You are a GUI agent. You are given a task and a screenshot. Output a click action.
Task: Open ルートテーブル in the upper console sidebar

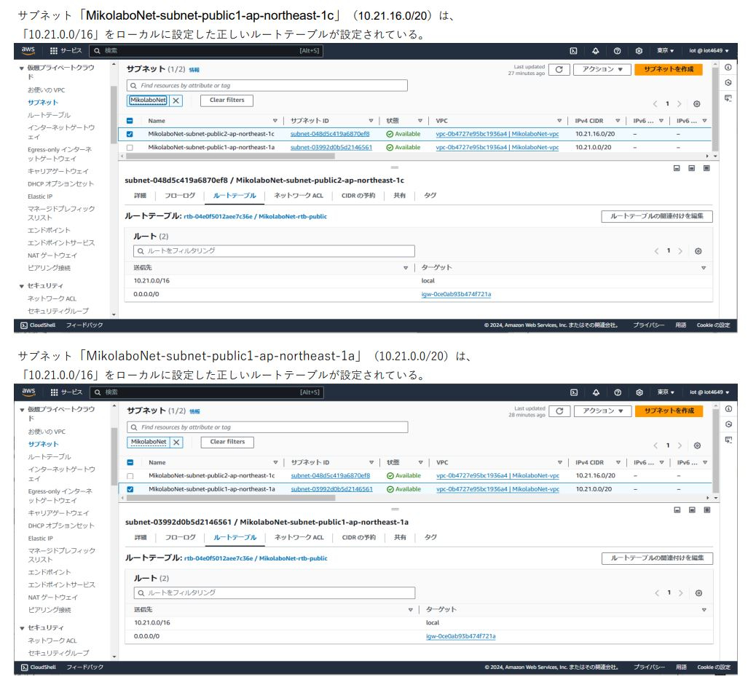point(50,115)
